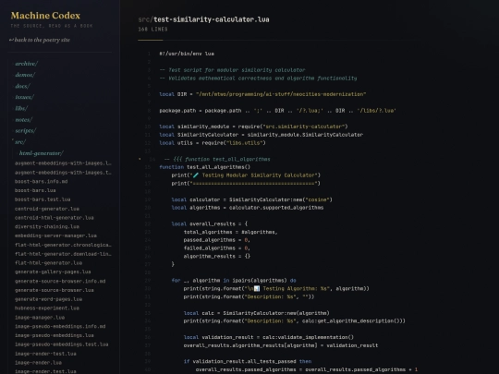
Task: Click 'if validation_result.all_tests_passed then' line
Action: [248, 361]
